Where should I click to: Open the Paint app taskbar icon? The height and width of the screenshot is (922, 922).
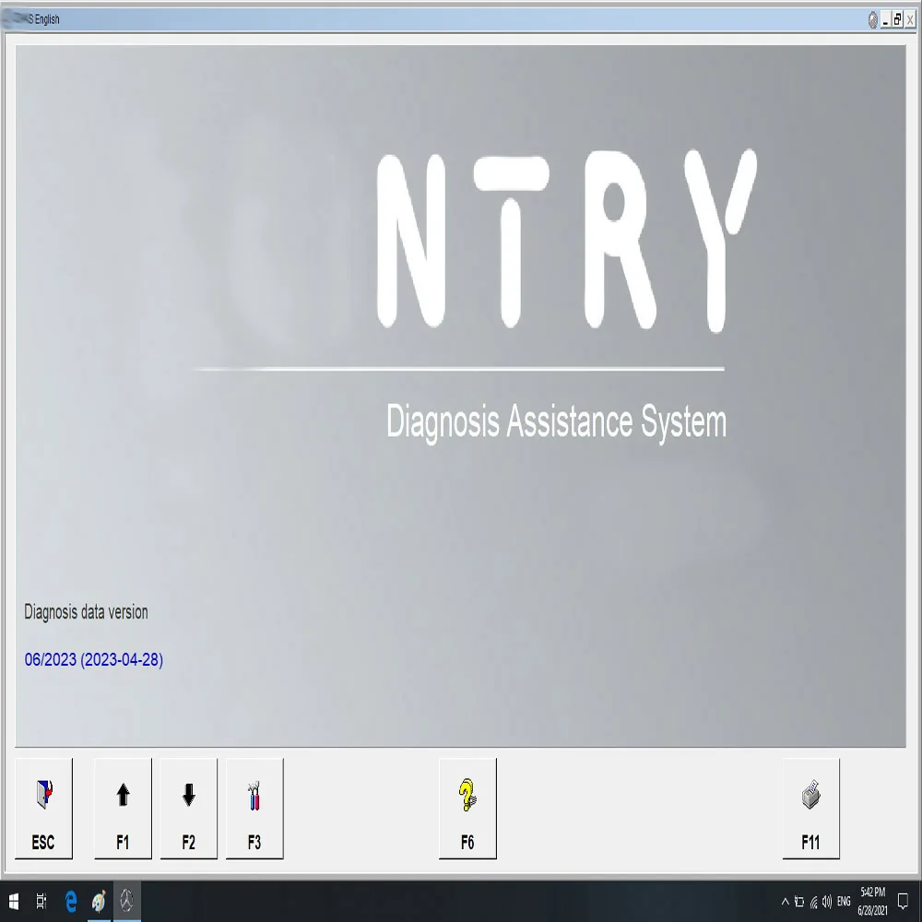pyautogui.click(x=99, y=901)
